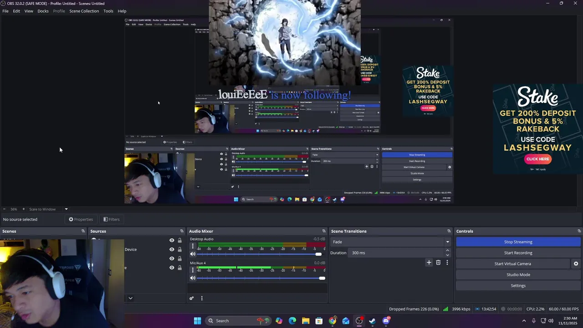Screen dimensions: 583x328
Task: Zoom out preview with minus icon
Action: point(4,209)
